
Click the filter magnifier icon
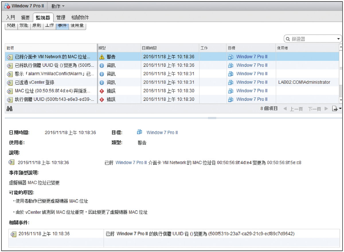coord(288,39)
